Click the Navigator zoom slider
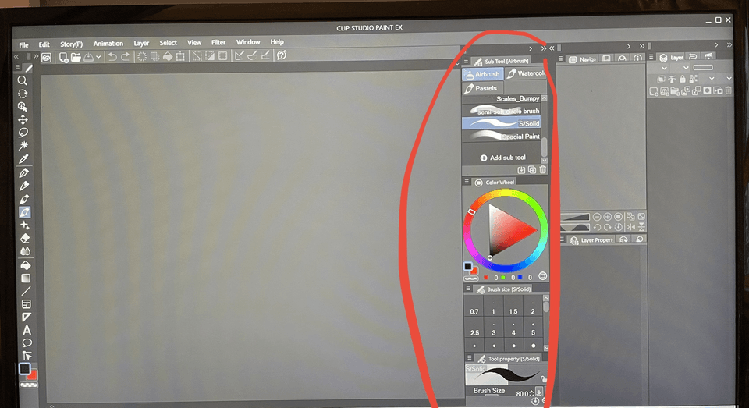The image size is (749, 408). coord(575,217)
